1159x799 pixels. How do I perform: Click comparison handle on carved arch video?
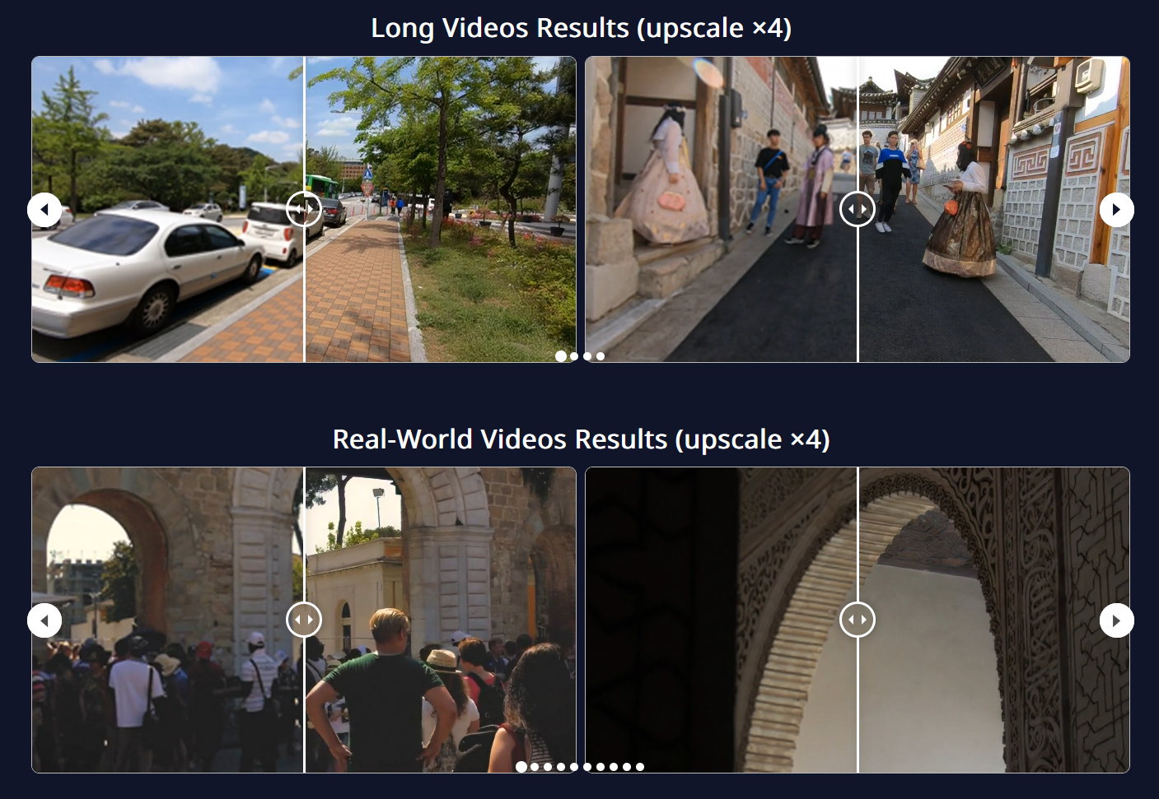click(x=857, y=620)
